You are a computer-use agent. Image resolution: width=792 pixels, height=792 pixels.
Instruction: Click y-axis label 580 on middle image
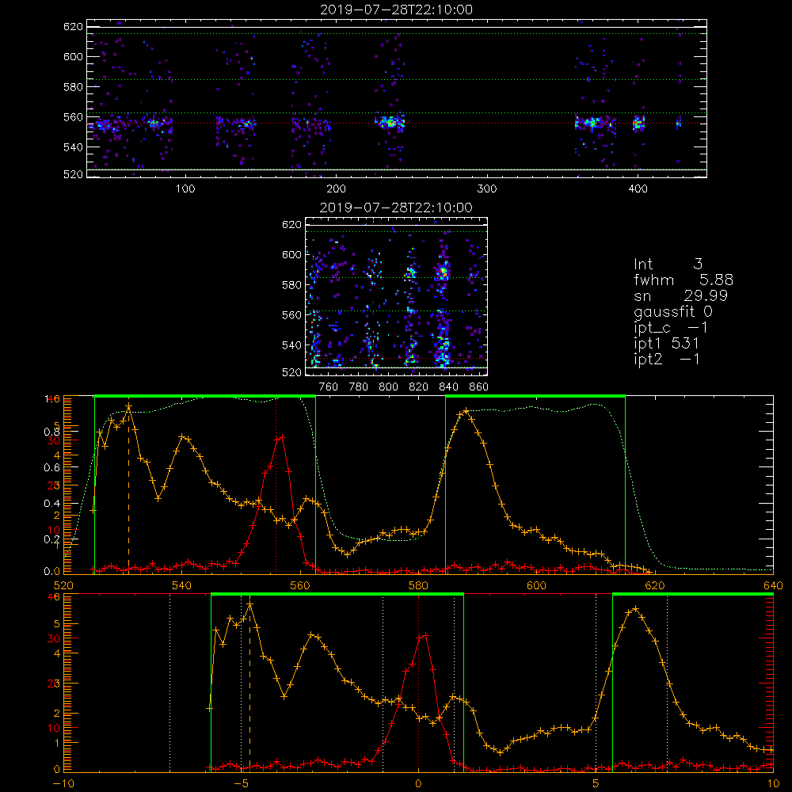point(292,285)
